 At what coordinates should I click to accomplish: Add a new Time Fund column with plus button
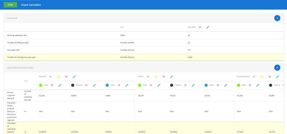pyautogui.click(x=277, y=18)
